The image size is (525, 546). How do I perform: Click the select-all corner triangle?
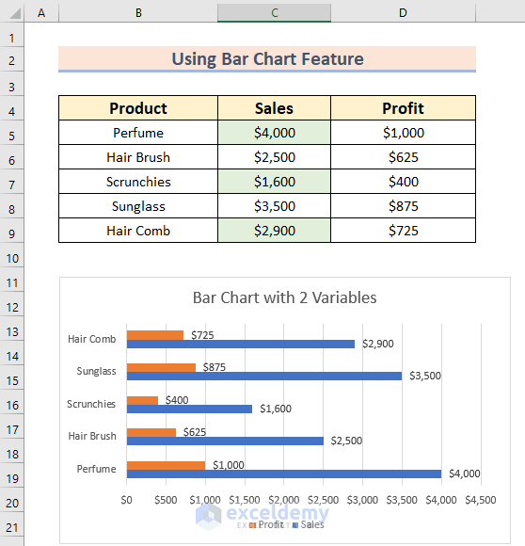coord(15,13)
